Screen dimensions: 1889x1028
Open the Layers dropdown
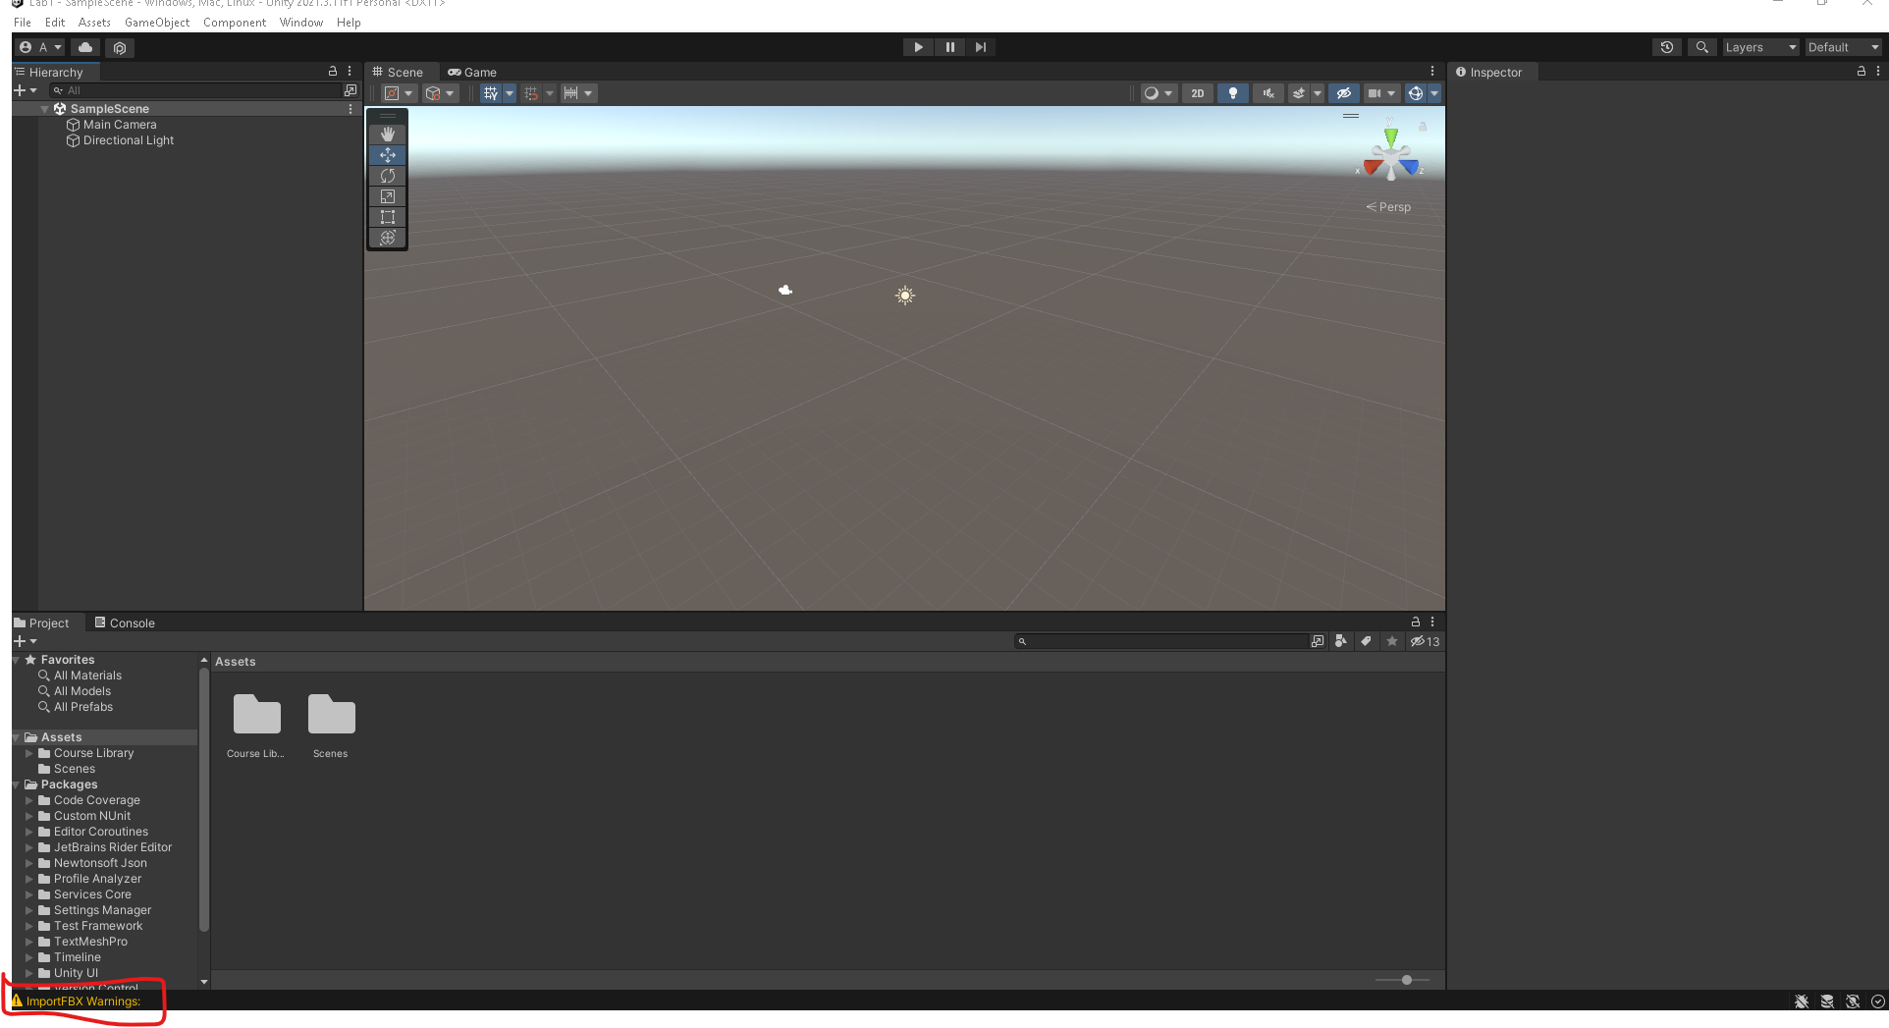[x=1760, y=47]
